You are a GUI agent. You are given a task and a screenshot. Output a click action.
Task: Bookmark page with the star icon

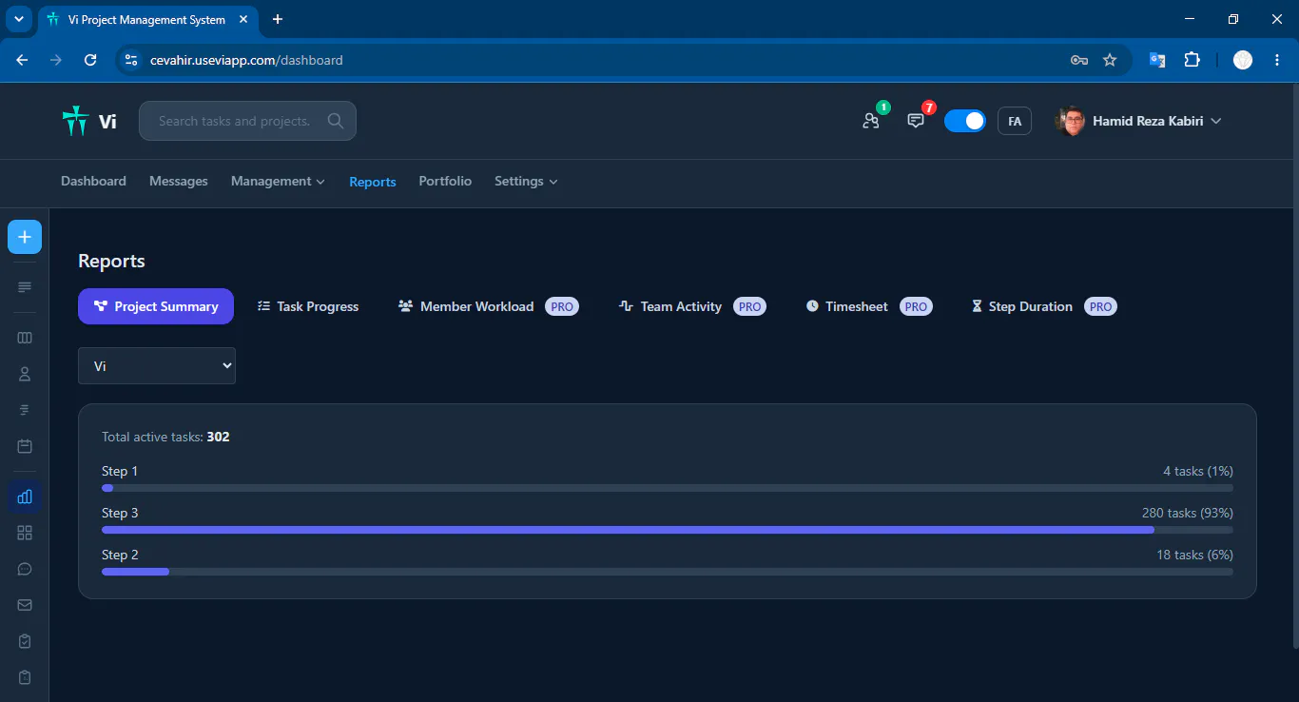pyautogui.click(x=1110, y=60)
